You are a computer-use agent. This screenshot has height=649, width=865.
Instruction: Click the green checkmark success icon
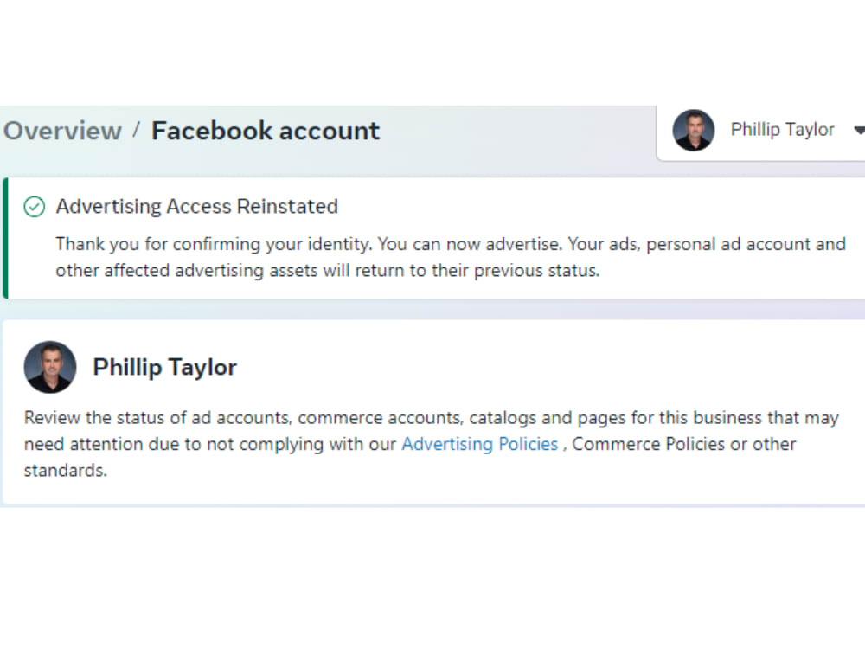35,207
